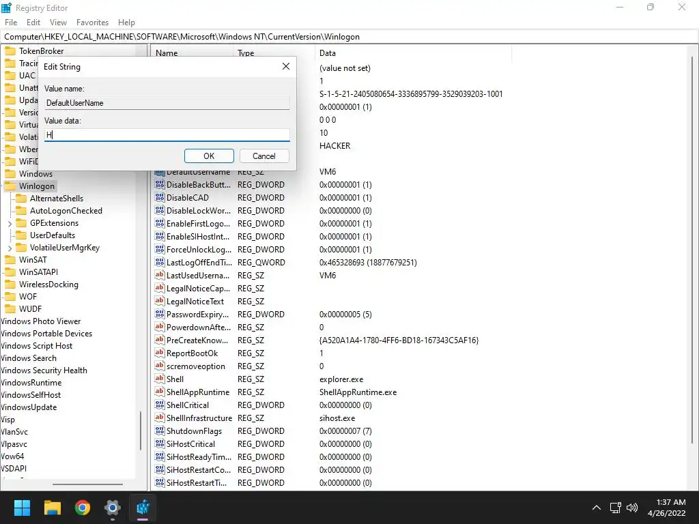Click the sihost.exe data value
The height and width of the screenshot is (524, 699).
337,418
